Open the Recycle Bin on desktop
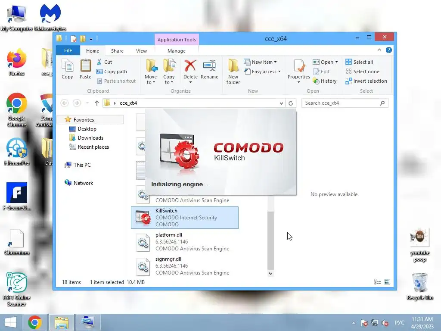441x331 pixels. 419,286
